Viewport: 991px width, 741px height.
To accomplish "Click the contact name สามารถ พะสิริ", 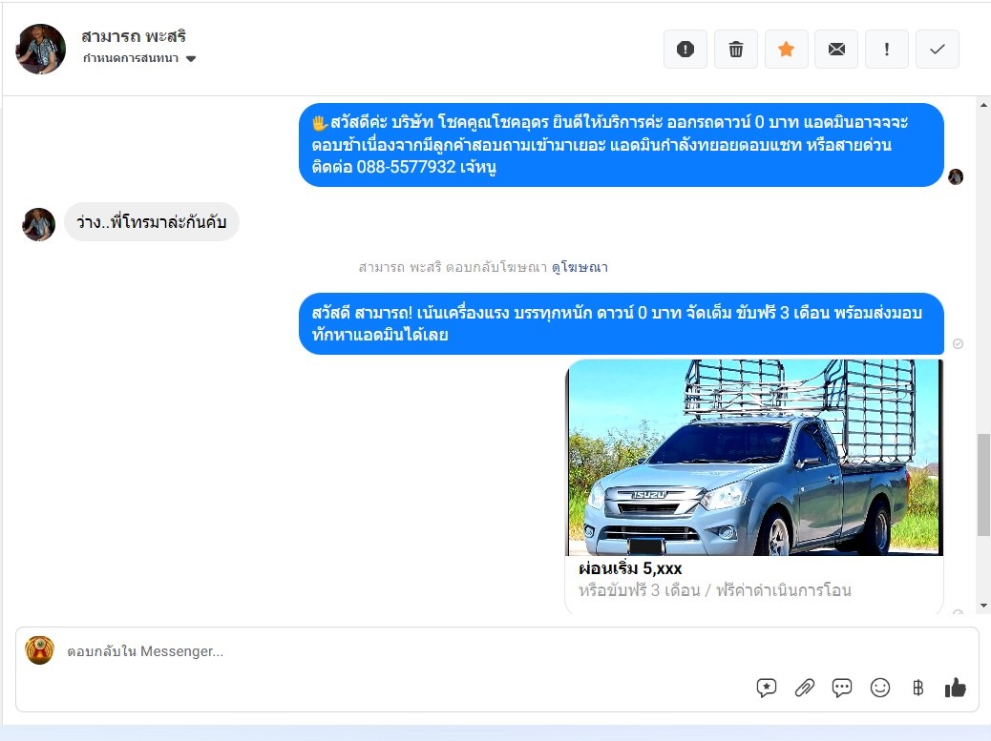I will [134, 36].
